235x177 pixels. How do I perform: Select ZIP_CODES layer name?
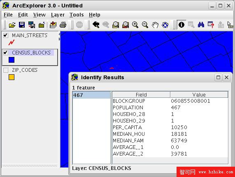tap(25, 70)
